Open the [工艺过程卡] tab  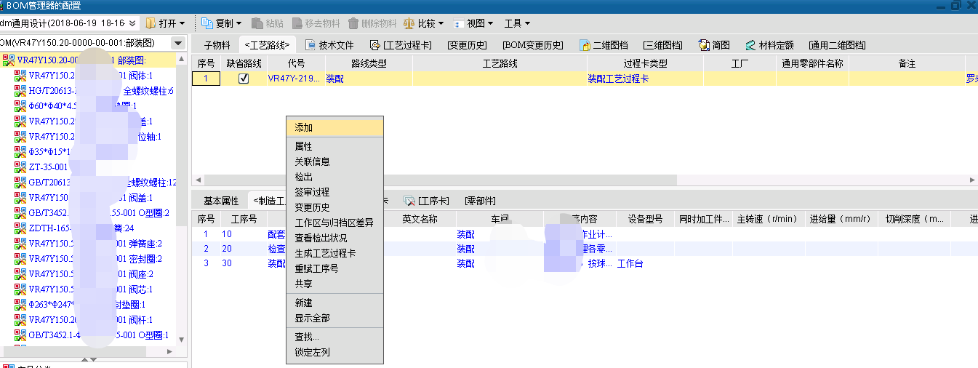[x=401, y=45]
